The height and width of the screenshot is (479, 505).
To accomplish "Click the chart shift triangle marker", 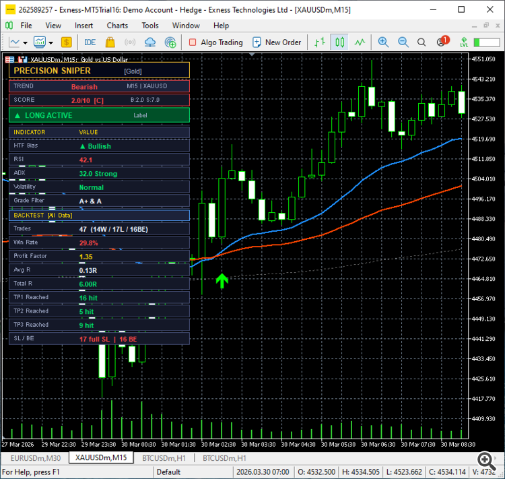I will coord(252,55).
